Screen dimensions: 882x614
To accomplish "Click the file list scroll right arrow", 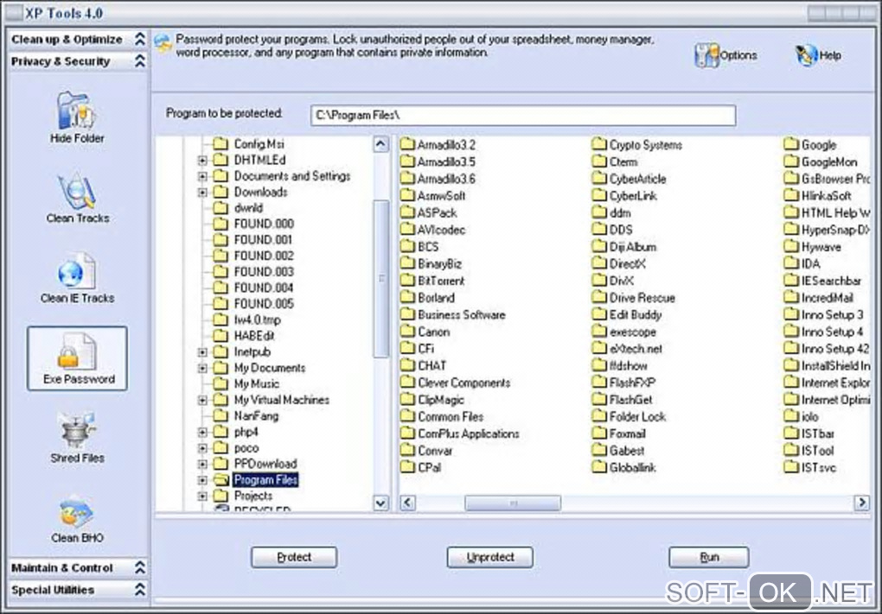I will (x=861, y=503).
